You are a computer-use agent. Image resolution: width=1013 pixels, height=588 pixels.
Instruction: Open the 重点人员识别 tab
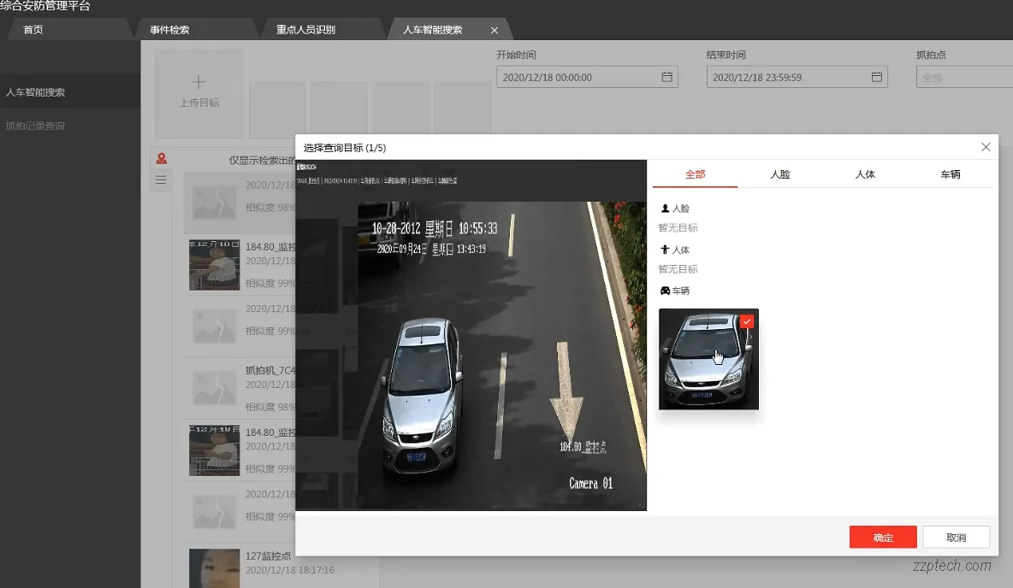click(x=305, y=30)
